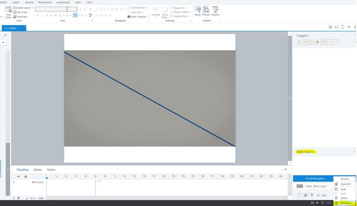Image resolution: width=357 pixels, height=206 pixels.
Task: Open the Player settings icon
Action: pos(198,10)
